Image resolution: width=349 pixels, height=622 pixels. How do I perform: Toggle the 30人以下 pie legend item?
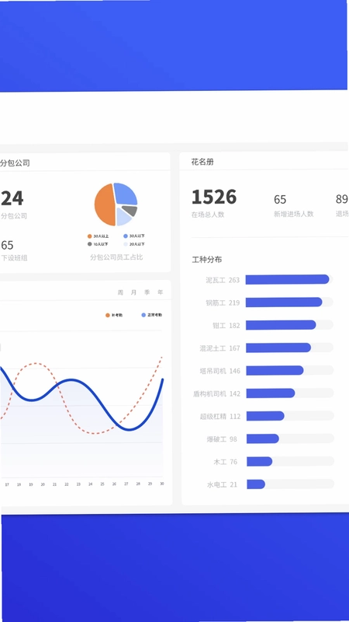point(133,236)
